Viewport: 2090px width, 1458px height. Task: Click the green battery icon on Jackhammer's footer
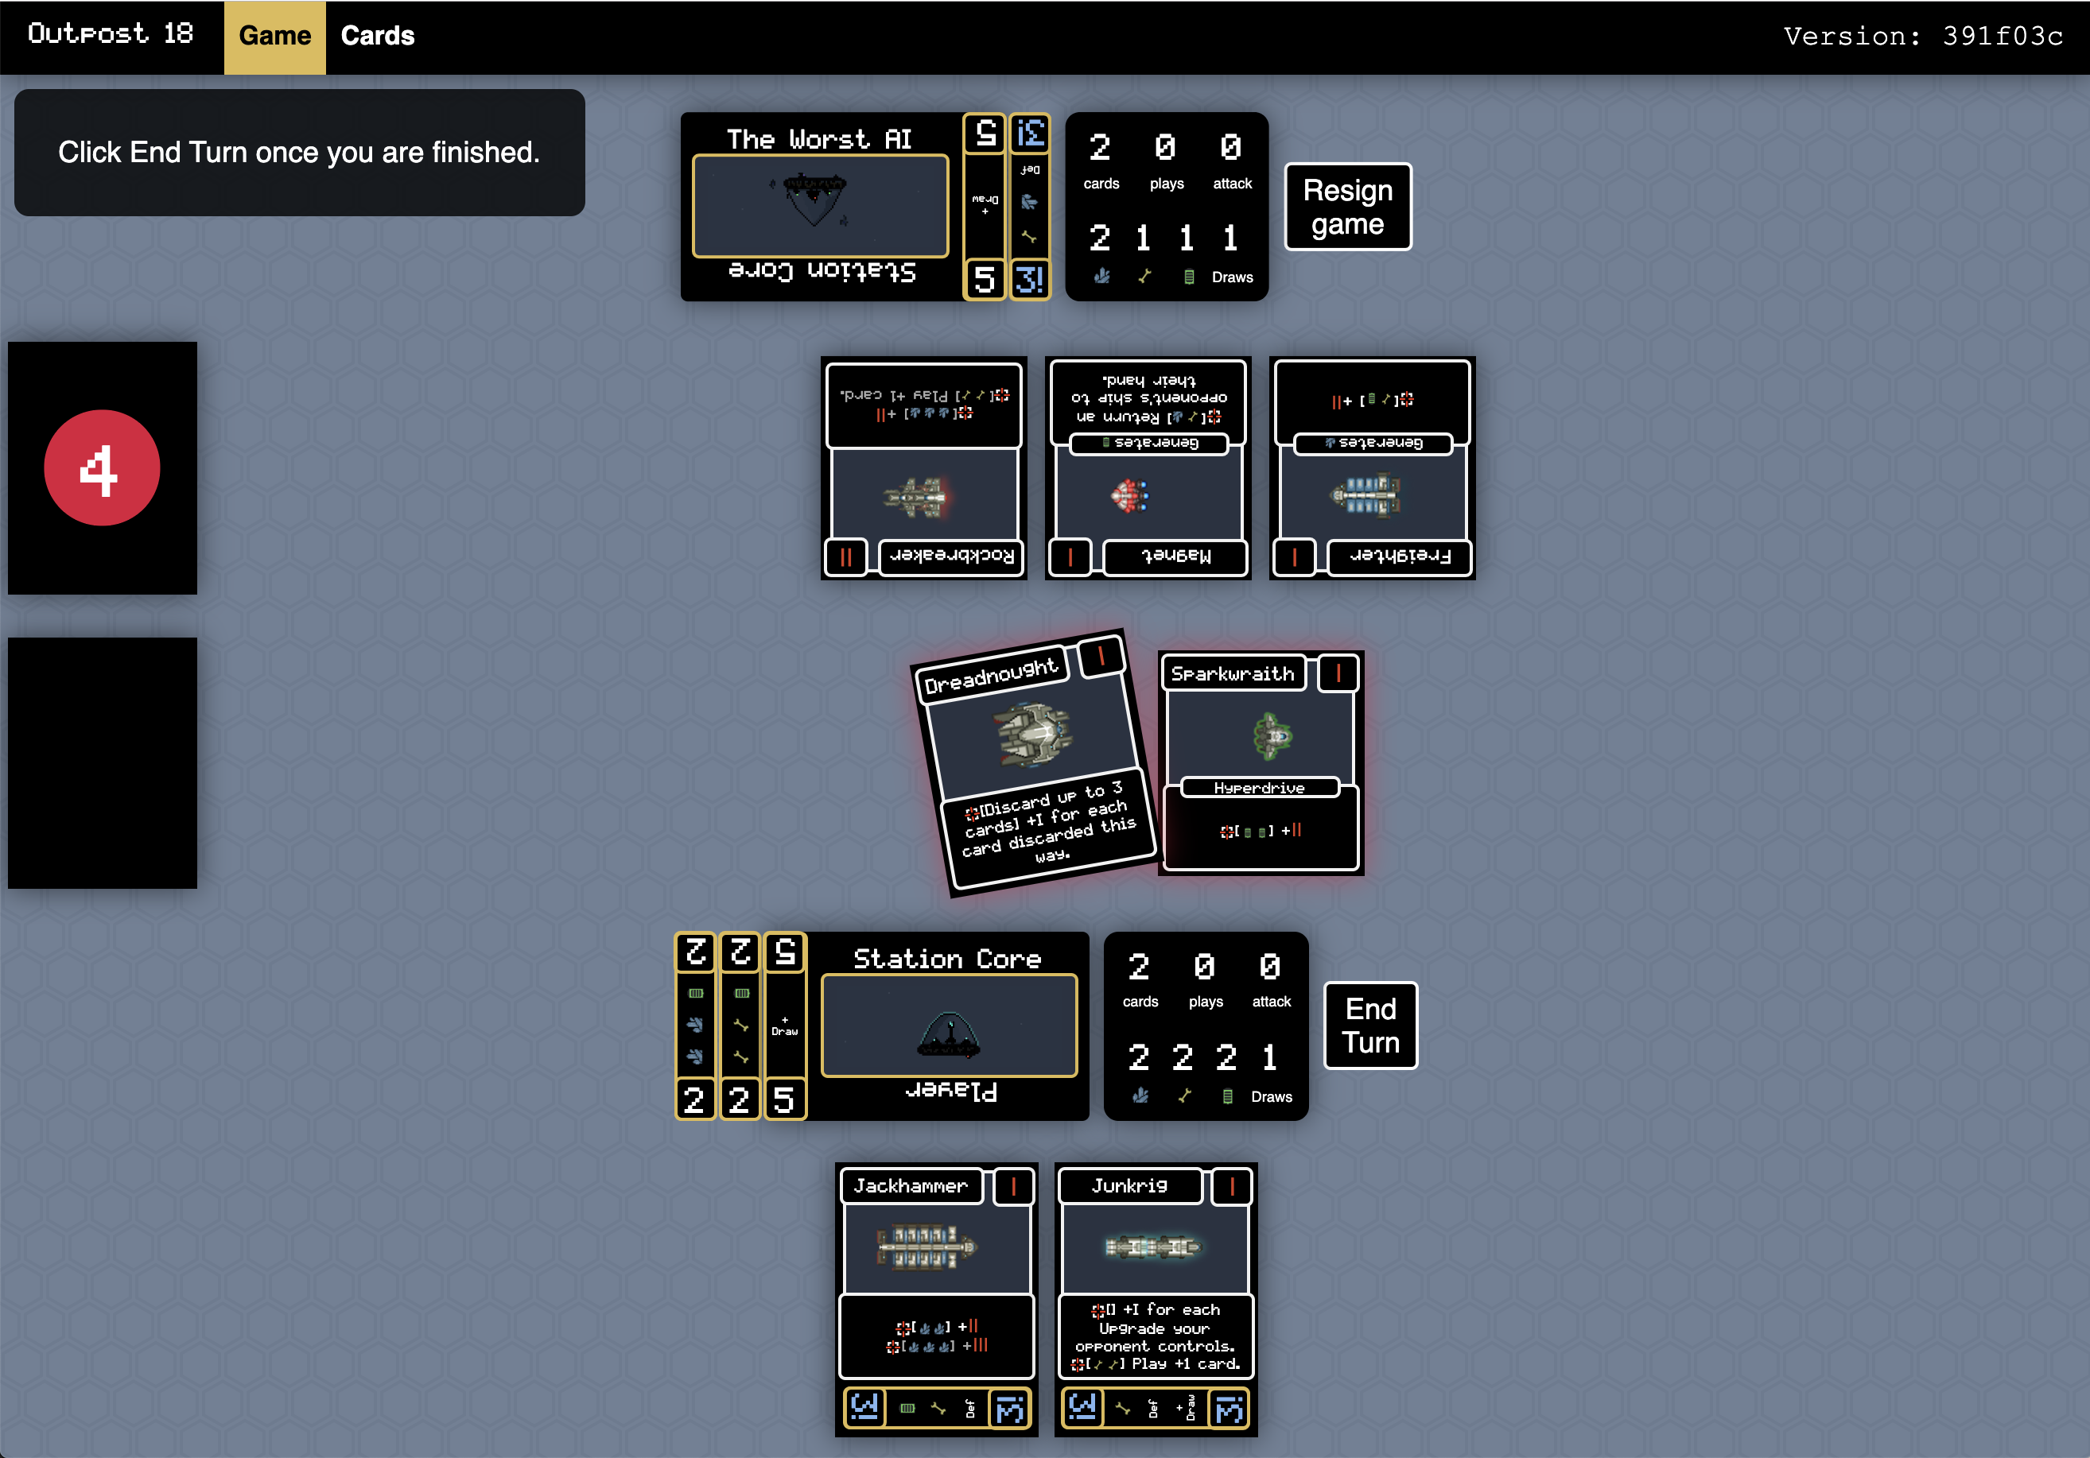907,1409
